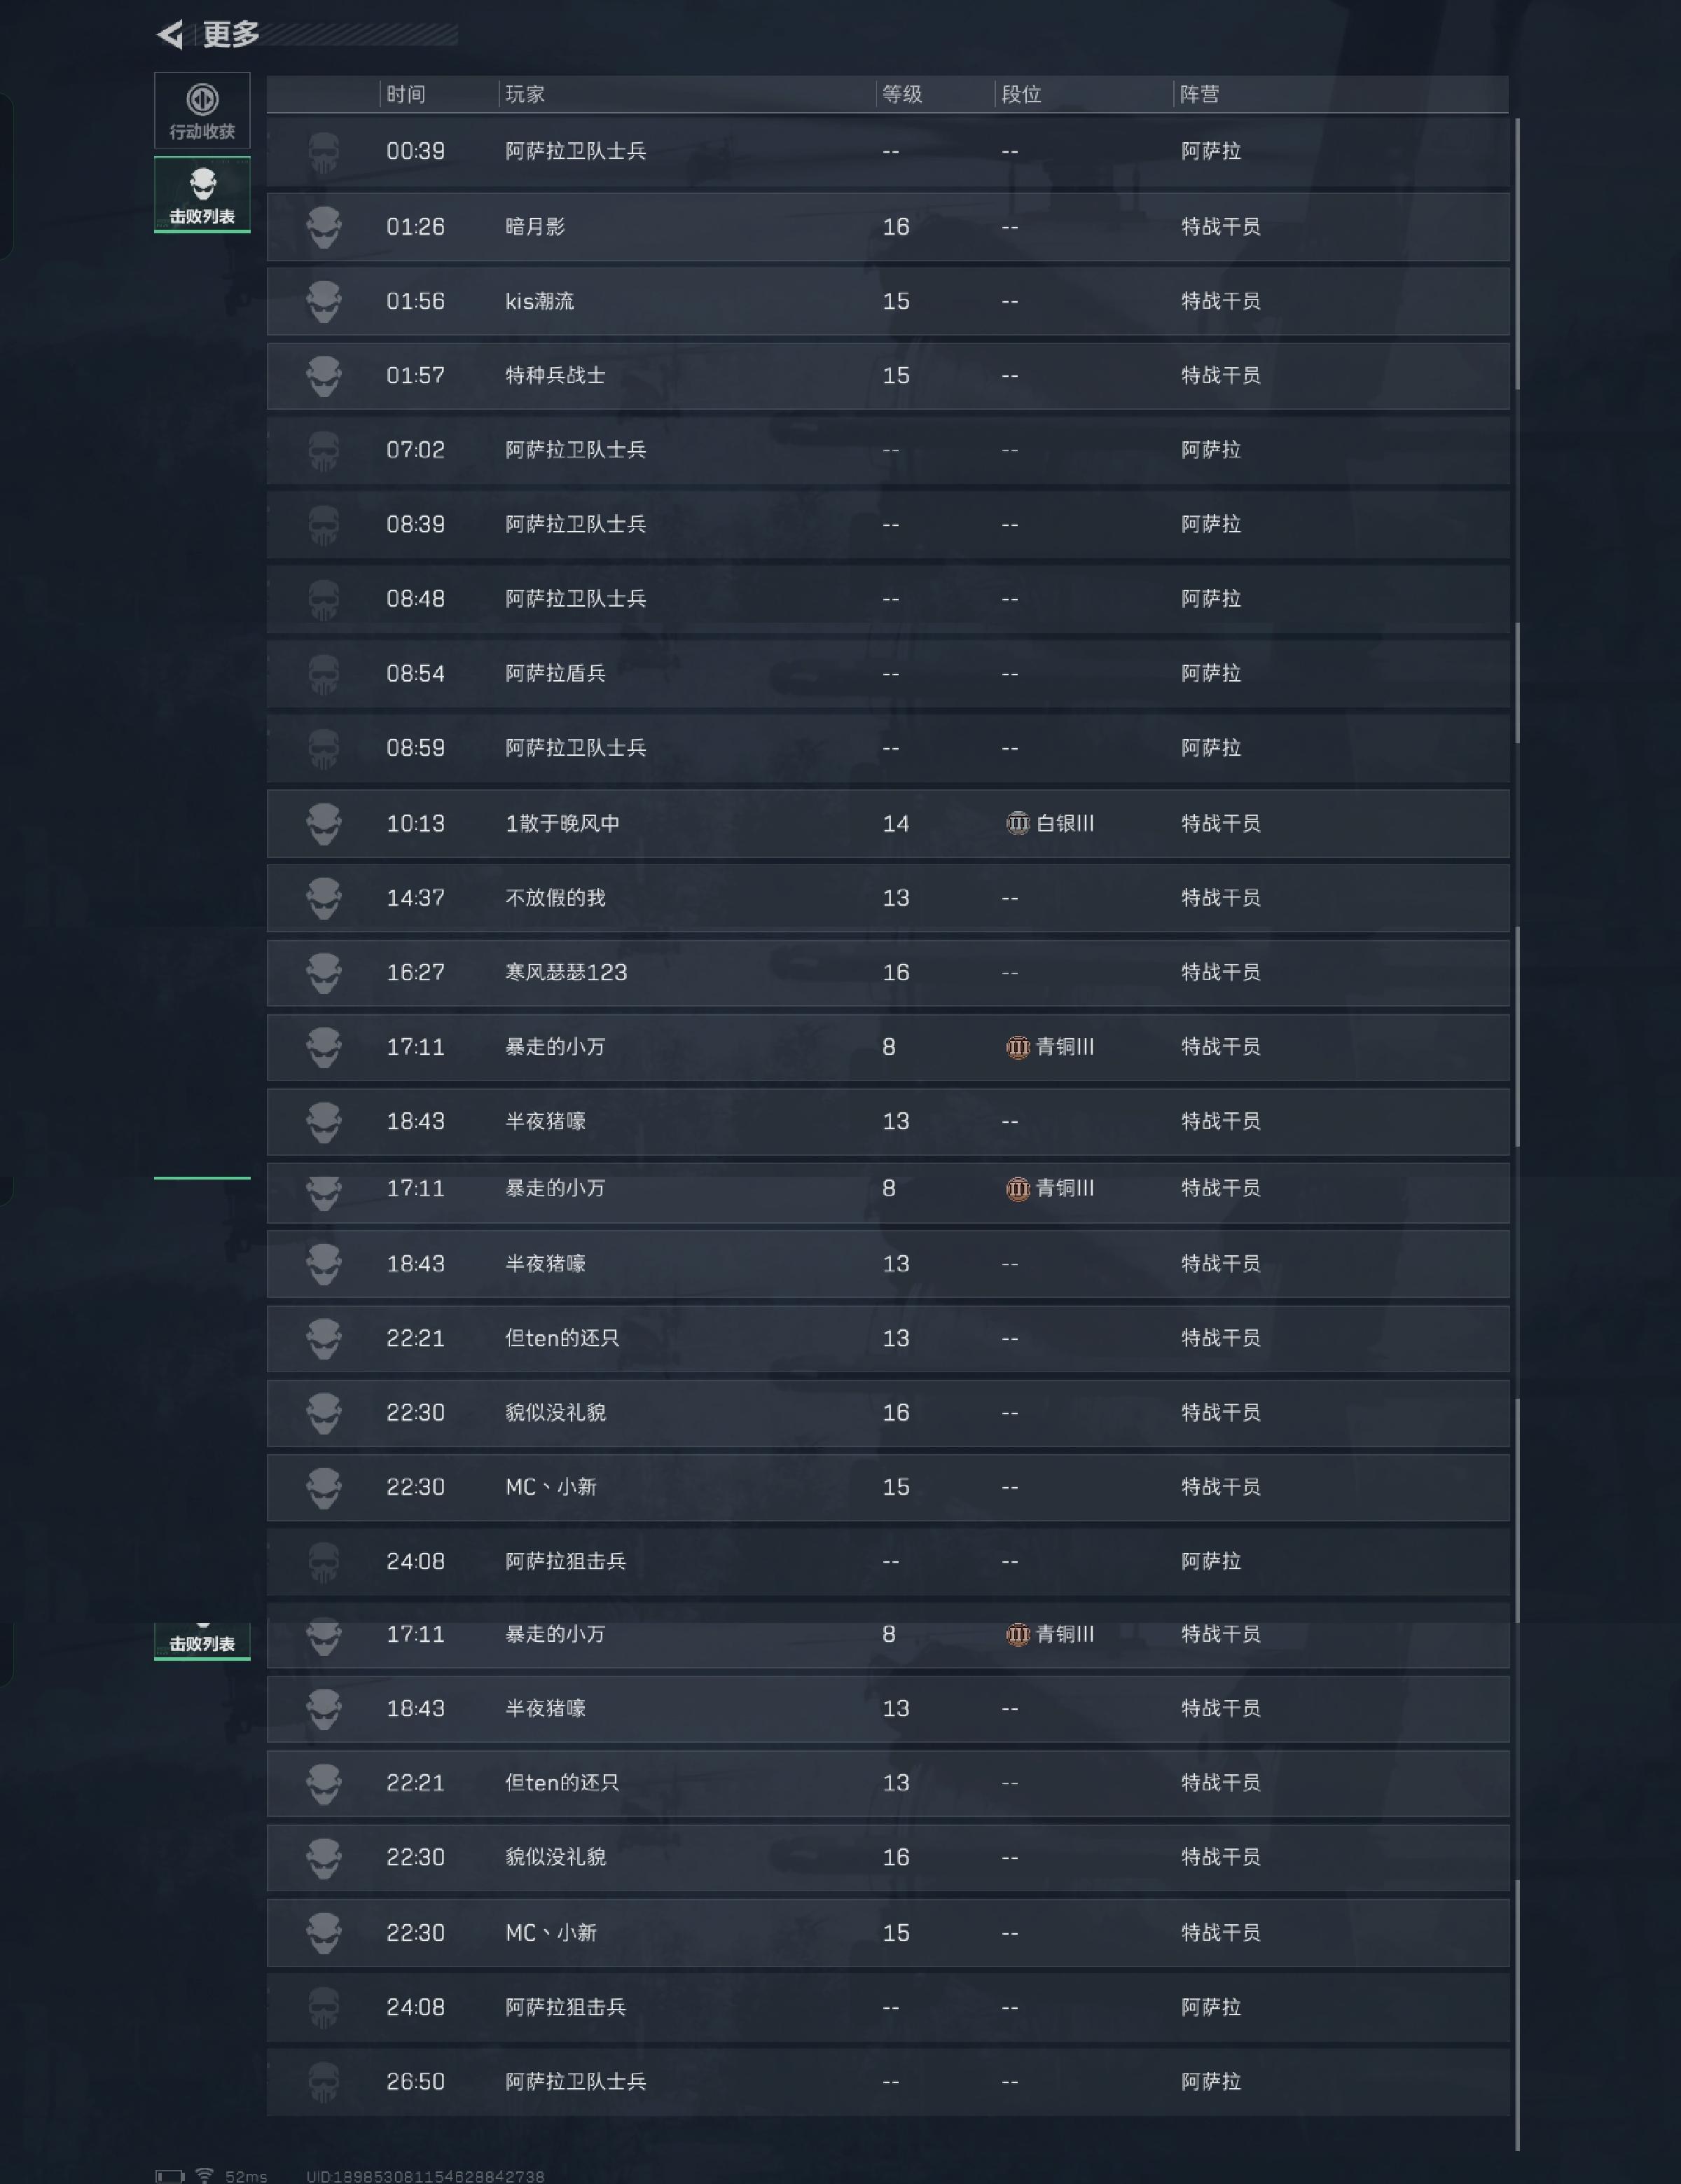Click the 段位 column header
The image size is (1681, 2184).
pos(1021,94)
